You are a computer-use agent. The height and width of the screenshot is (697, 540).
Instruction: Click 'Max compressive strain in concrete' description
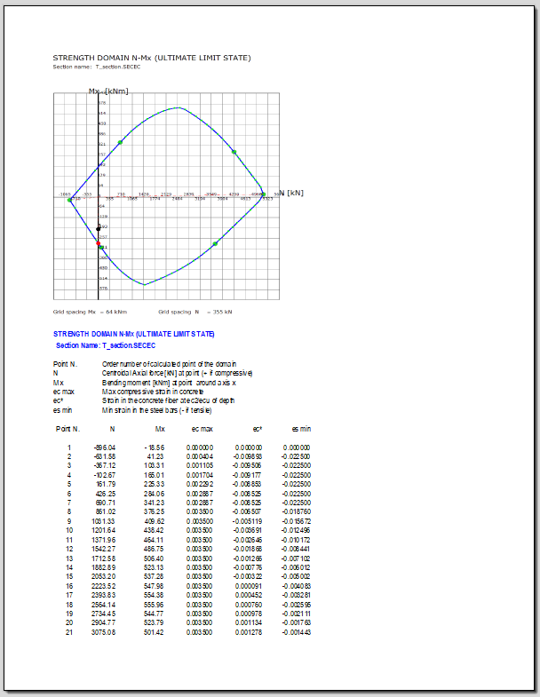pyautogui.click(x=153, y=392)
